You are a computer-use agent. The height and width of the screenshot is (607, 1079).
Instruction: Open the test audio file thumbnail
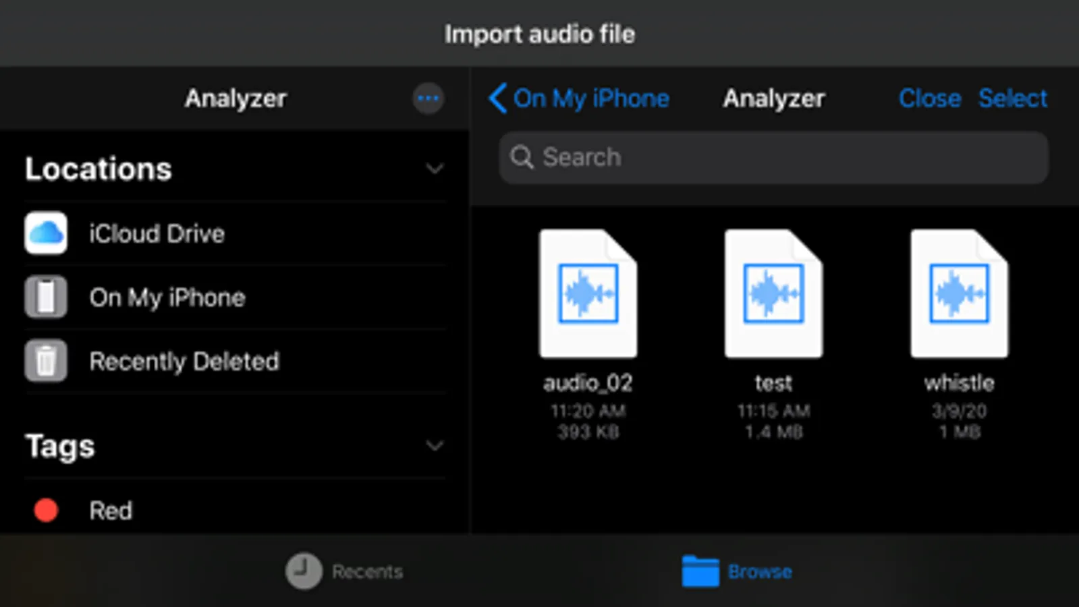(x=773, y=293)
